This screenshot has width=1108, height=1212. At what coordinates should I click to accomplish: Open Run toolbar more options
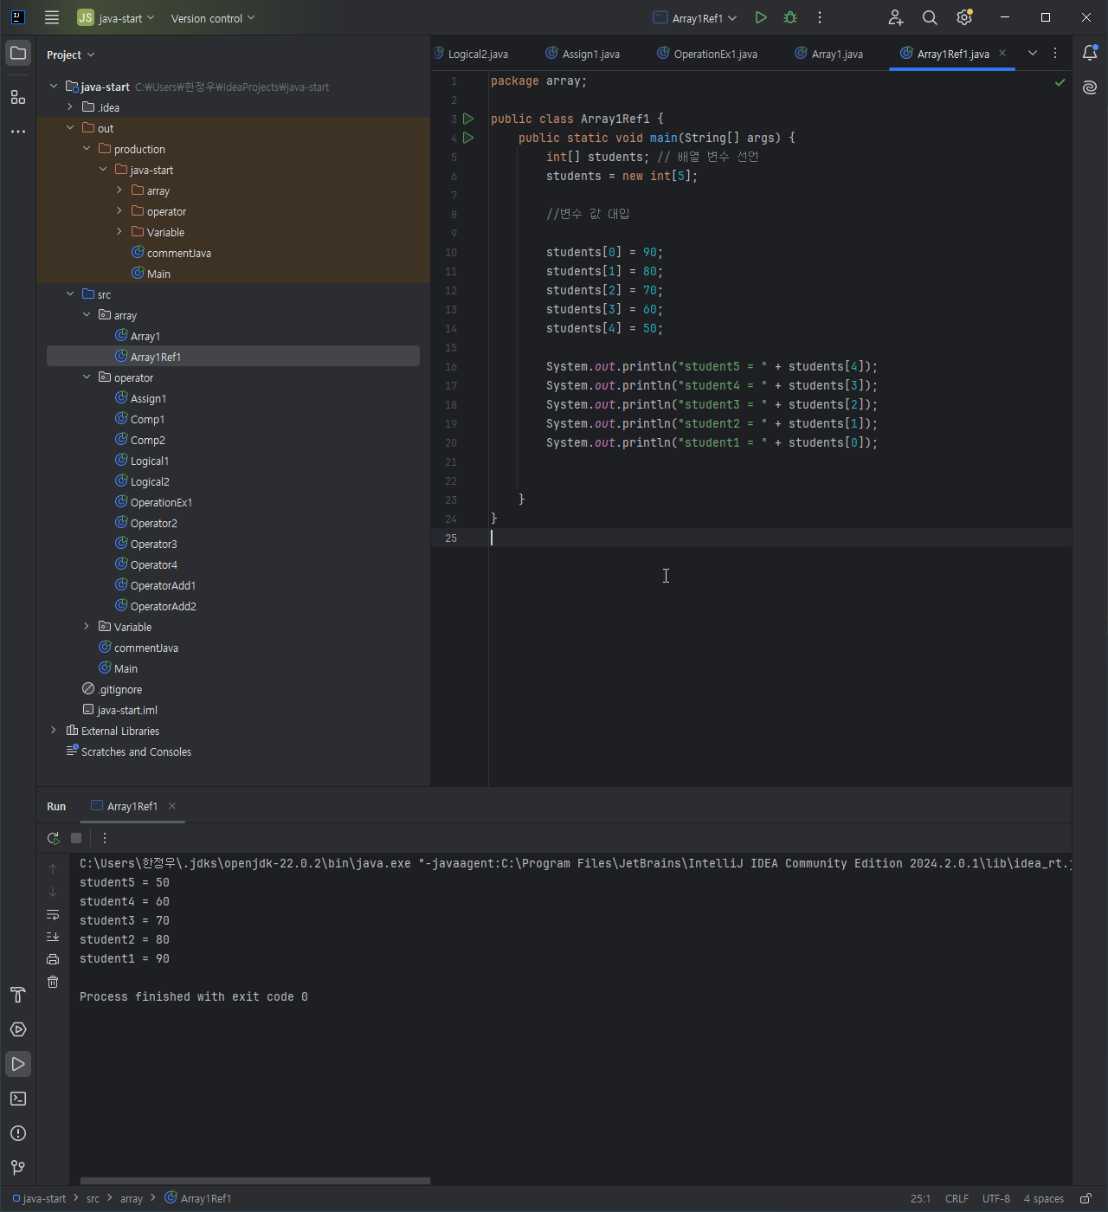[105, 838]
